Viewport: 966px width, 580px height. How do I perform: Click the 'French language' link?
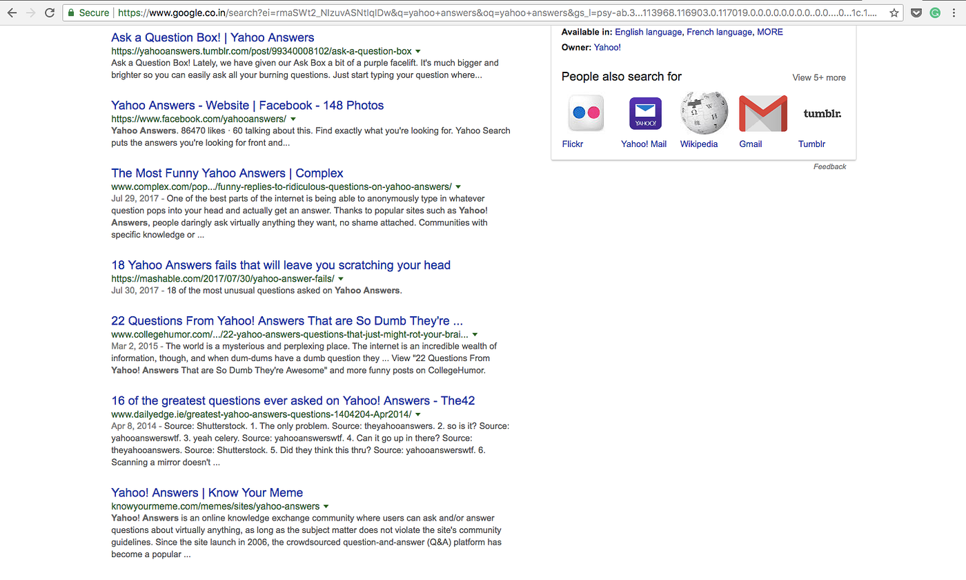coord(719,32)
